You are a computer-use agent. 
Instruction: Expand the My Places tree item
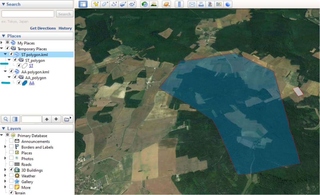2,43
